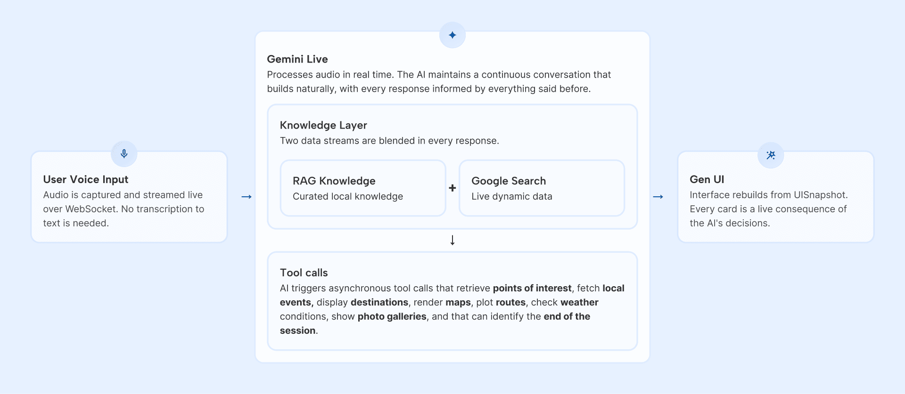The width and height of the screenshot is (905, 394).
Task: Click the magic wand icon above Gen UI
Action: (x=771, y=155)
